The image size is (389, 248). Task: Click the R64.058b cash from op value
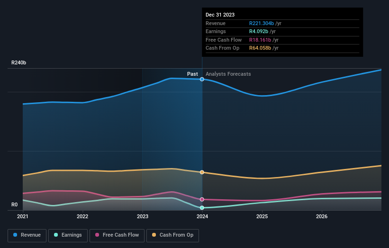(x=260, y=48)
